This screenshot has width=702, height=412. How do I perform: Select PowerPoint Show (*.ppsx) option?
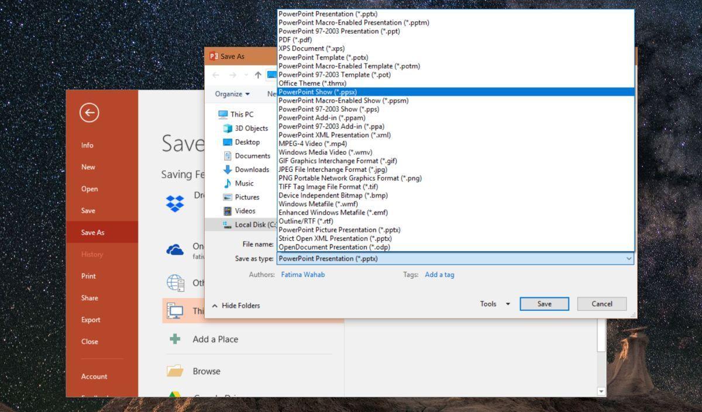(317, 92)
